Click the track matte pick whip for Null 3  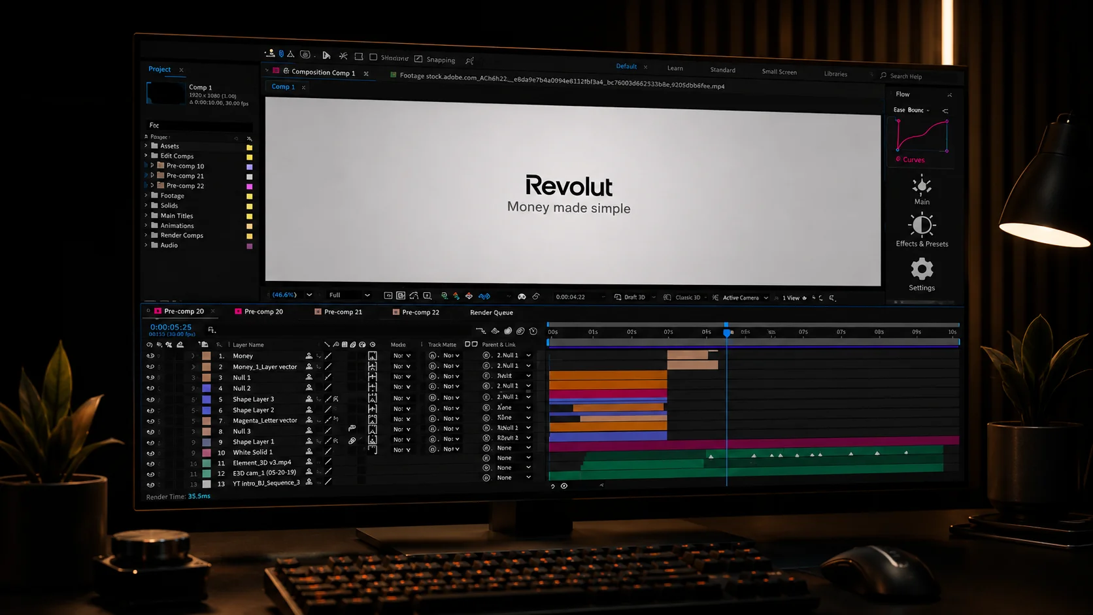click(433, 429)
